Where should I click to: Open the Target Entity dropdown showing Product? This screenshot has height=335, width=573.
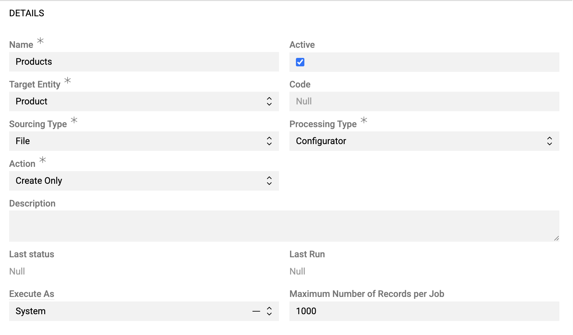[136, 101]
